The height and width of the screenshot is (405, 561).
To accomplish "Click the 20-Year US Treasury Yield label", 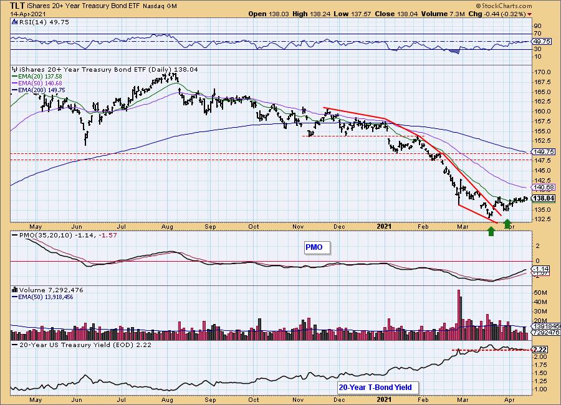I will point(82,345).
